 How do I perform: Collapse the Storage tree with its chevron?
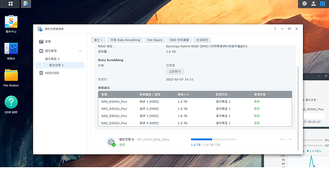(x=80, y=51)
